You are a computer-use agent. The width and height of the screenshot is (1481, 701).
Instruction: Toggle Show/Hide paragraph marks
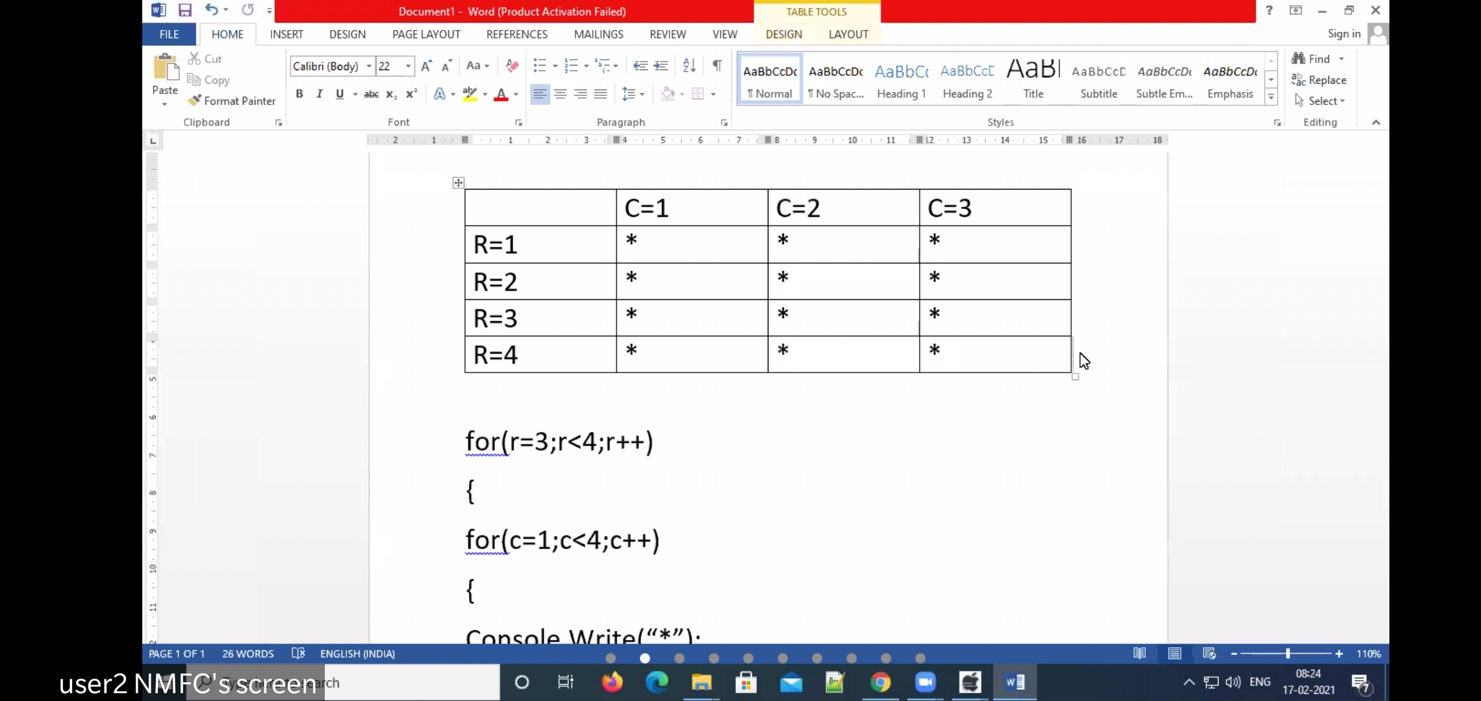tap(717, 66)
